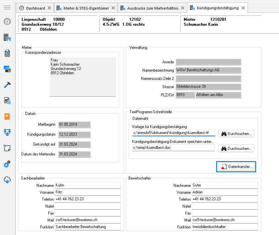Viewport: 279px width, 235px height.
Task: Click the Objekt 12102 header text
Action: (122, 19)
